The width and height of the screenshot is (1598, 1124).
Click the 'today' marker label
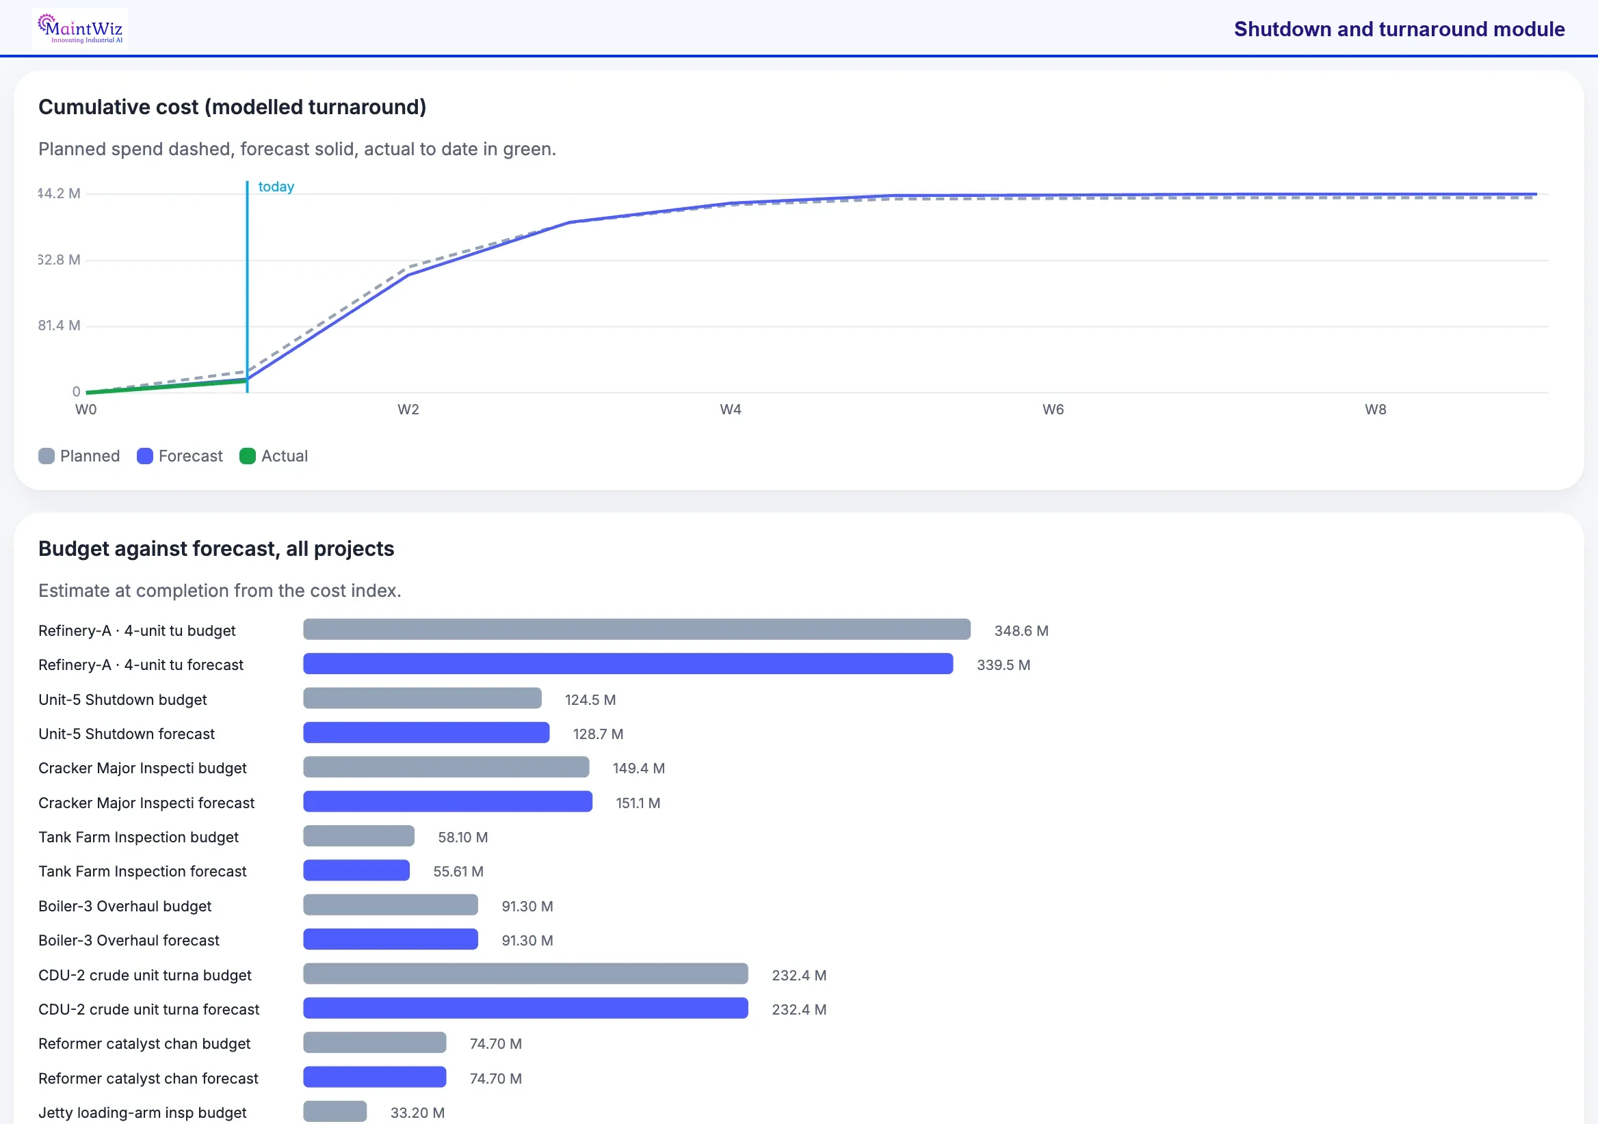(x=276, y=187)
